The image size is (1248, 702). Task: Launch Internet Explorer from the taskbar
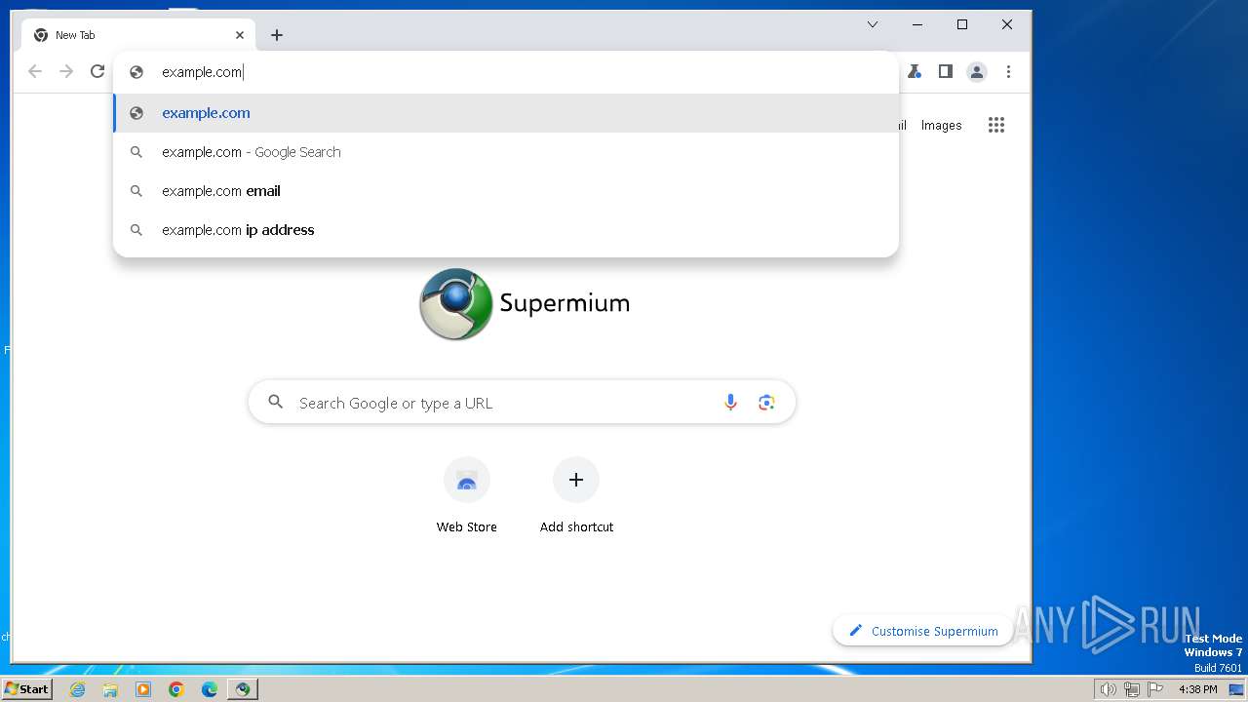tap(77, 689)
